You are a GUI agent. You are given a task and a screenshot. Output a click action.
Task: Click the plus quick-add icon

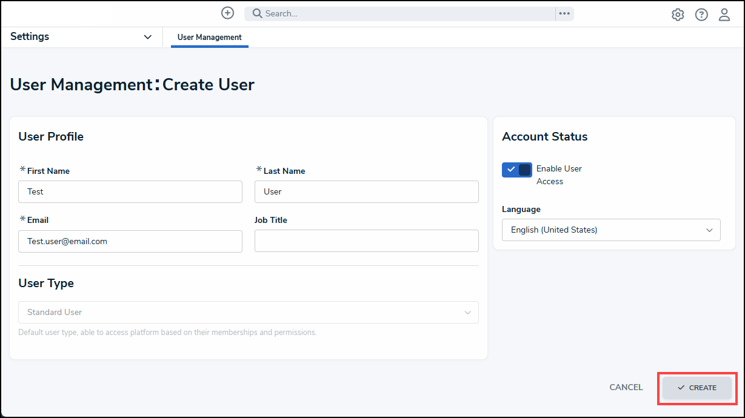pyautogui.click(x=227, y=13)
